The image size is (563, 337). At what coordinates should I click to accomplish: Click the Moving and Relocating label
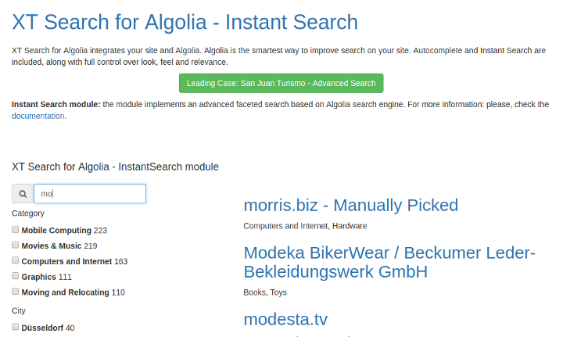pos(65,292)
